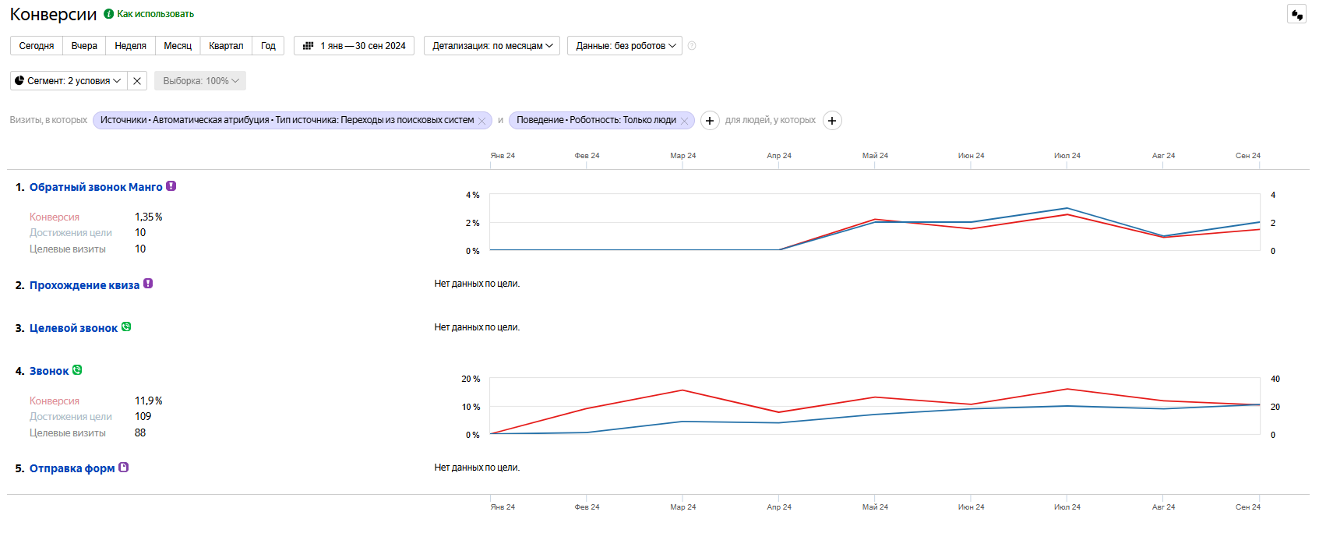Switch to the Неделя period tab

point(130,46)
